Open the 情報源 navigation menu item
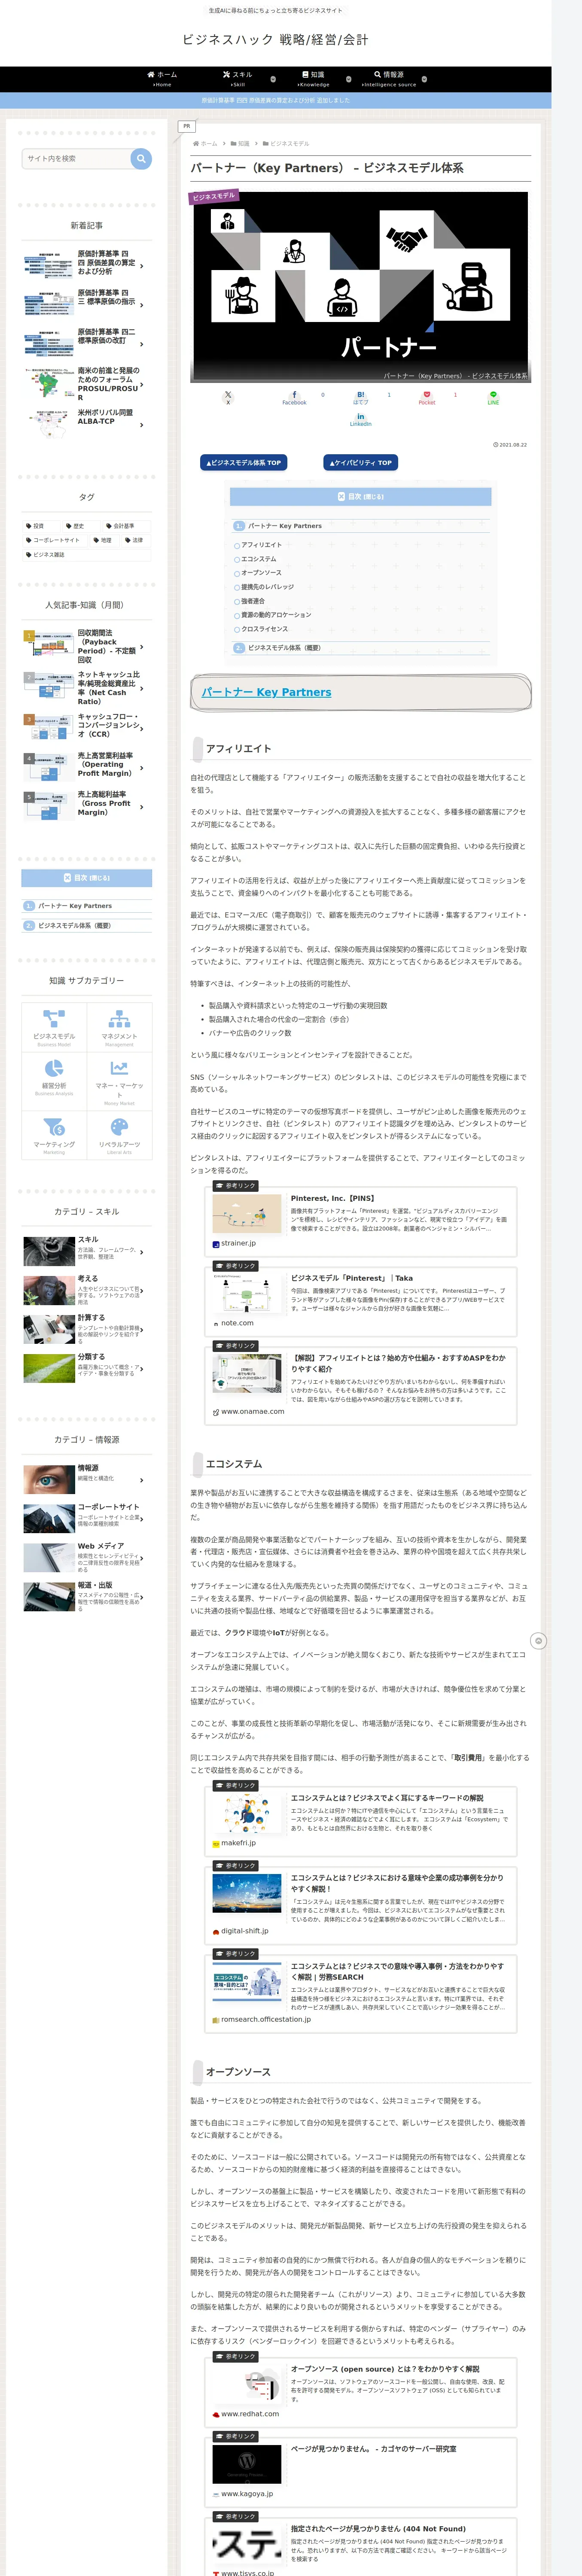 click(x=389, y=79)
